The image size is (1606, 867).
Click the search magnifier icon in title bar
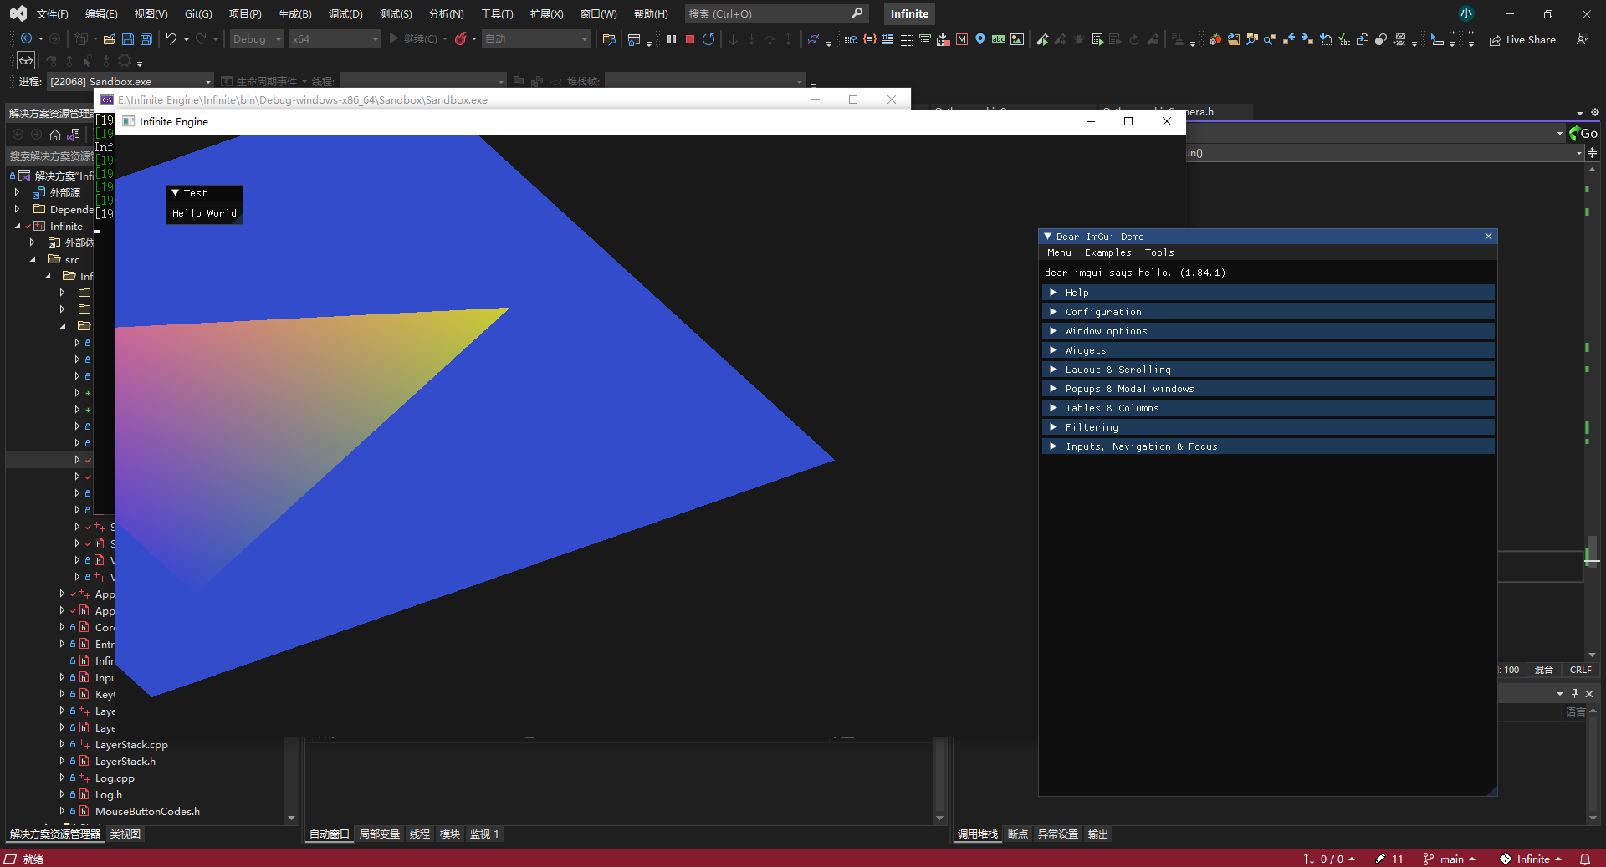(x=857, y=13)
